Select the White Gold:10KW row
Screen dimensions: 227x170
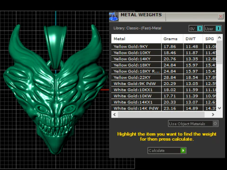tap(164, 96)
